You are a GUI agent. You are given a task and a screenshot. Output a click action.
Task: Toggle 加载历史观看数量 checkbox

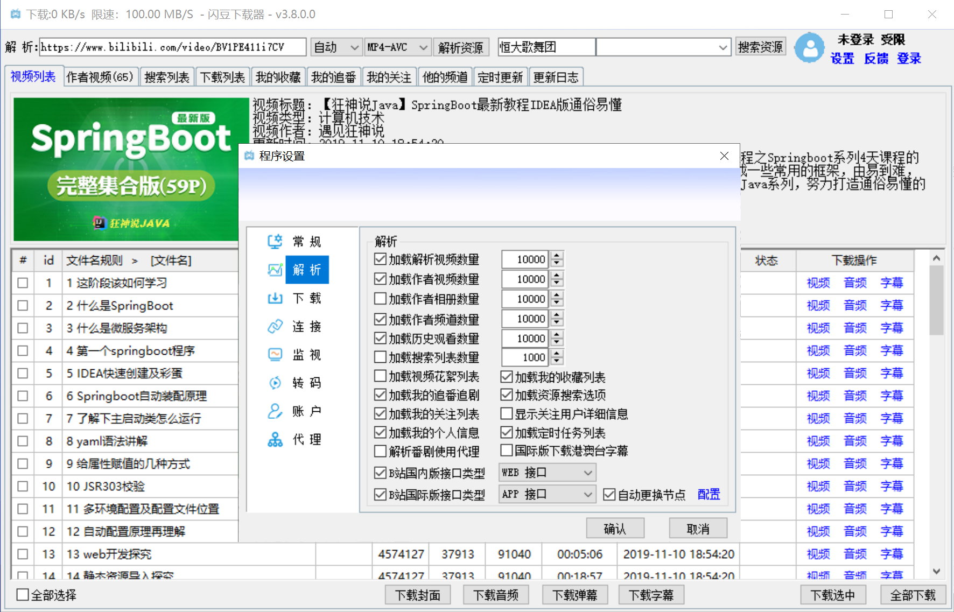(380, 339)
